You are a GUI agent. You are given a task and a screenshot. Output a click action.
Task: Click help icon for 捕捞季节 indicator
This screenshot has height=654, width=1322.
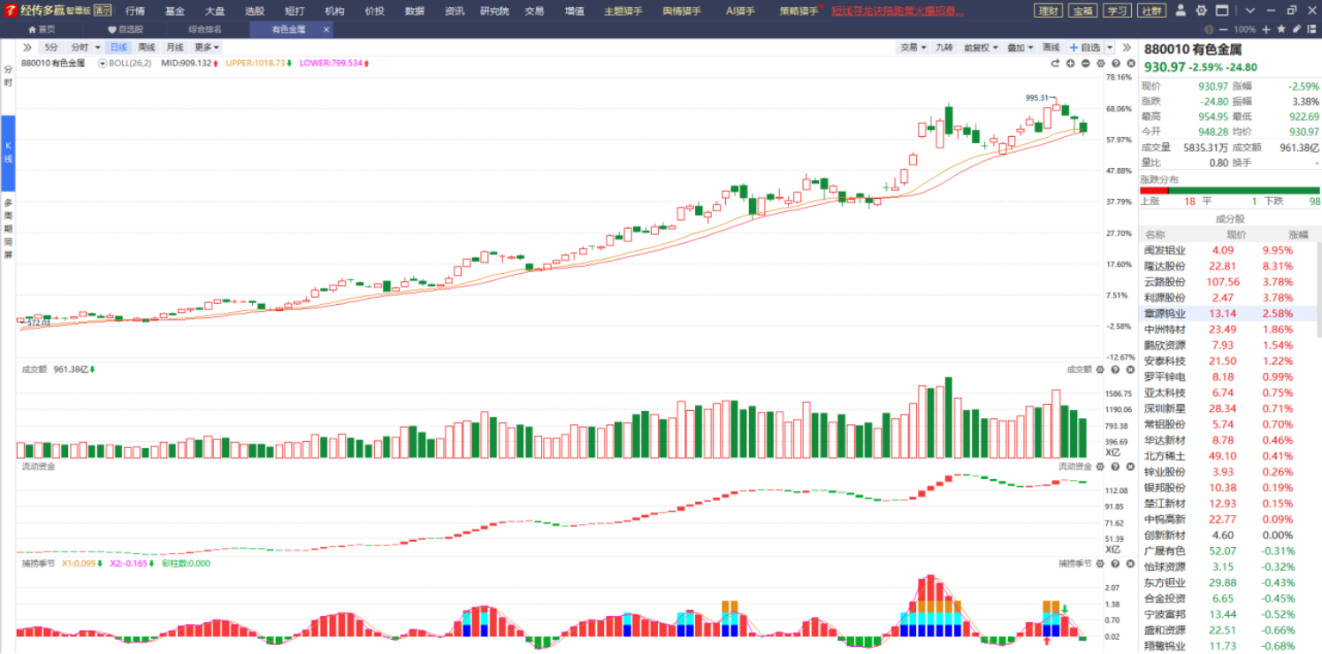pos(1115,563)
